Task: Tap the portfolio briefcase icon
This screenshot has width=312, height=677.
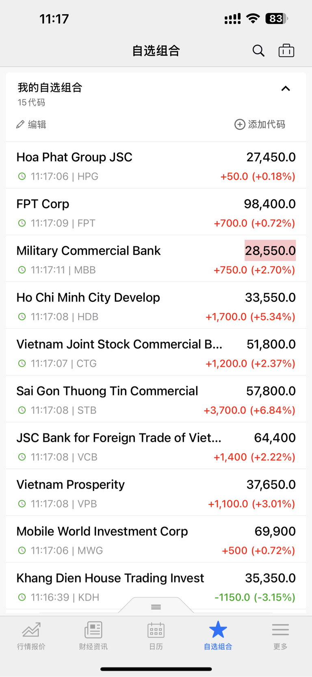Action: tap(286, 51)
